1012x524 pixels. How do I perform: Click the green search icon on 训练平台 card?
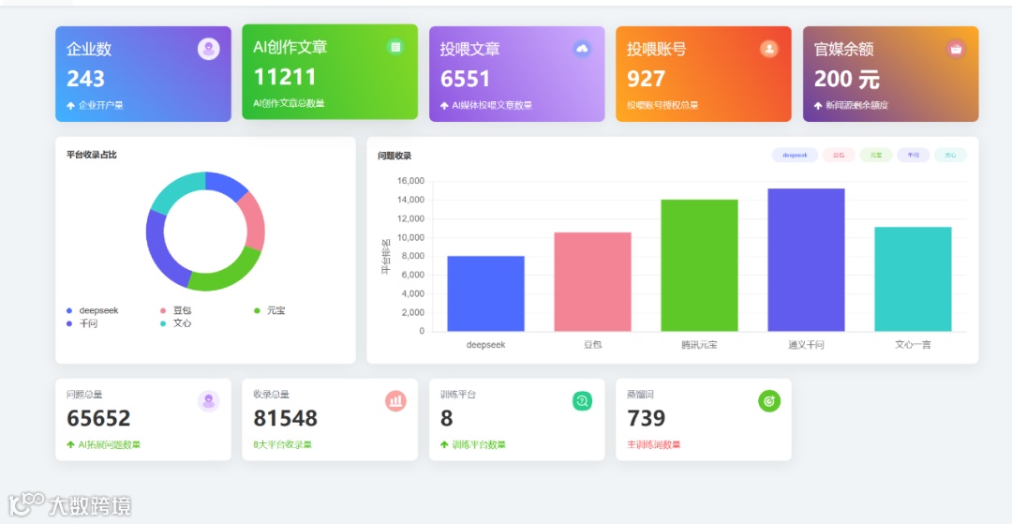pyautogui.click(x=582, y=401)
